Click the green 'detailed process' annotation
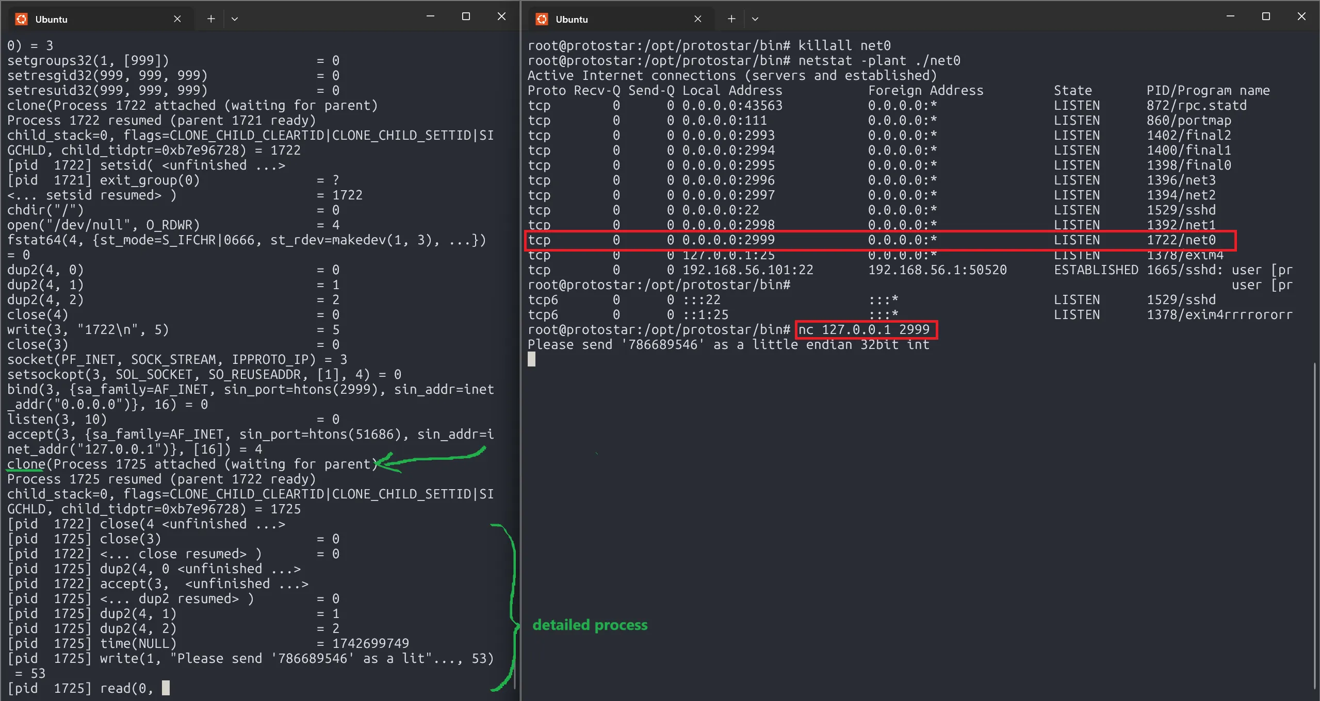Viewport: 1320px width, 701px height. point(590,625)
